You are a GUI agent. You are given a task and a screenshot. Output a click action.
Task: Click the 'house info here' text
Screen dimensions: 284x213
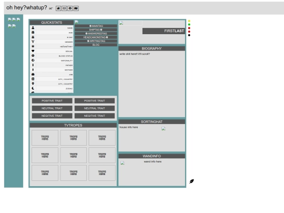point(129,127)
